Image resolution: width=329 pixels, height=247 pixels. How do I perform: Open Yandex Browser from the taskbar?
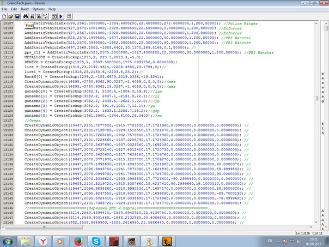point(43,242)
